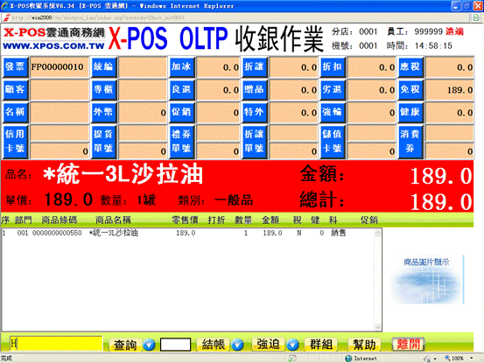Click the item list scrollbar down arrow
This screenshot has width=484, height=363.
pos(377,327)
